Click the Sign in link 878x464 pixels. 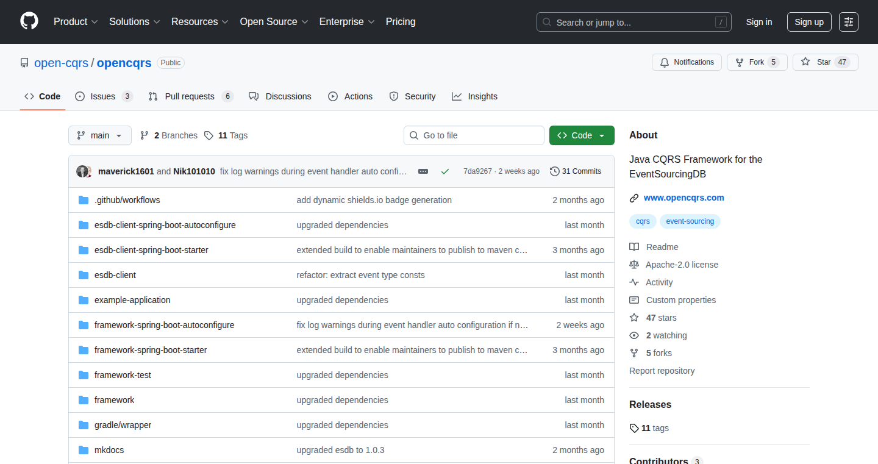pos(759,22)
